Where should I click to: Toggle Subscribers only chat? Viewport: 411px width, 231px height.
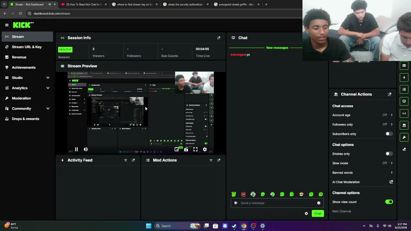click(389, 134)
